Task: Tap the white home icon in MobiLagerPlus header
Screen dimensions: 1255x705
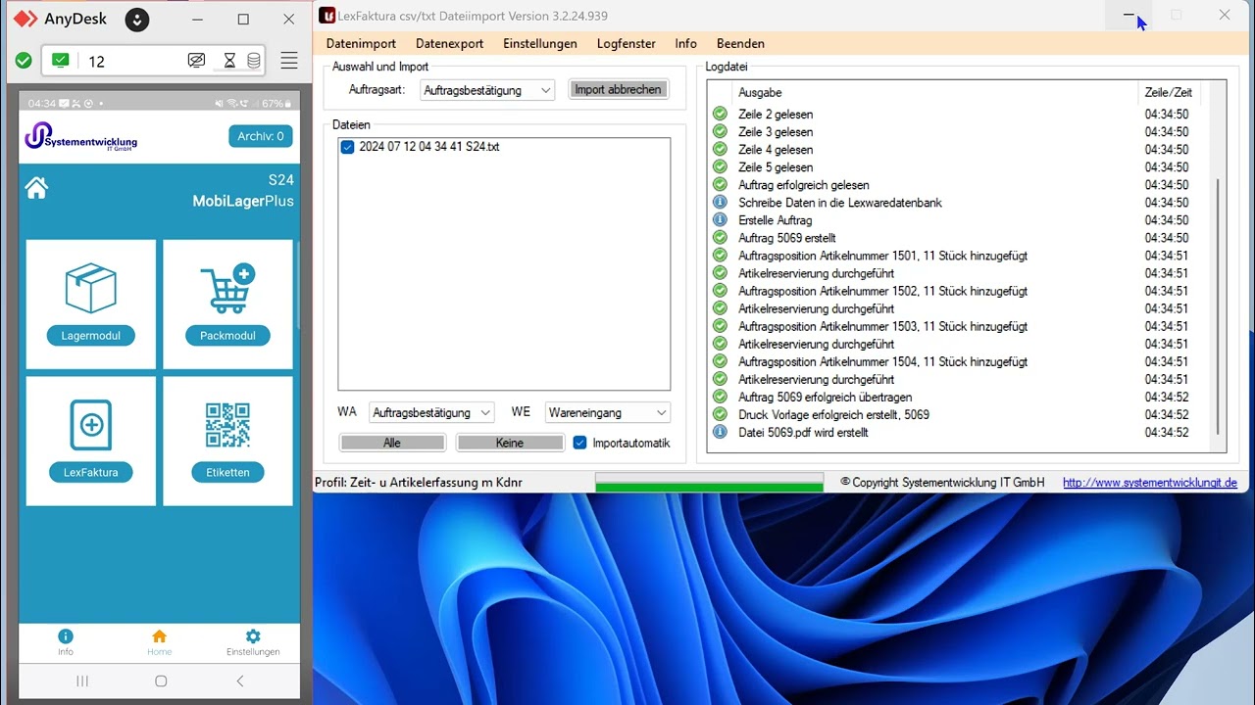Action: [x=37, y=188]
